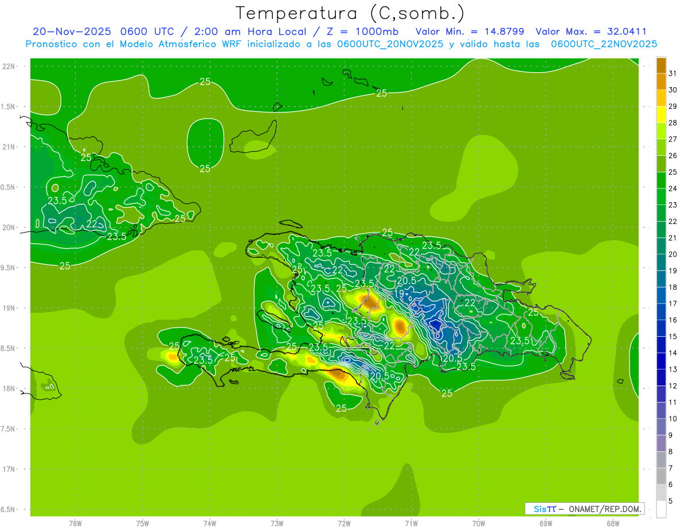Pick the yellow swatch between 28 and 29
Image resolution: width=688 pixels, height=531 pixels.
tap(661, 114)
